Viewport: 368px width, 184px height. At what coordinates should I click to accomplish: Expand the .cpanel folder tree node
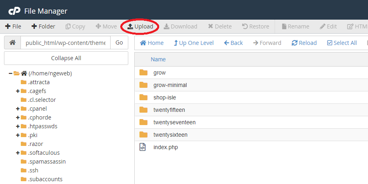(18, 109)
